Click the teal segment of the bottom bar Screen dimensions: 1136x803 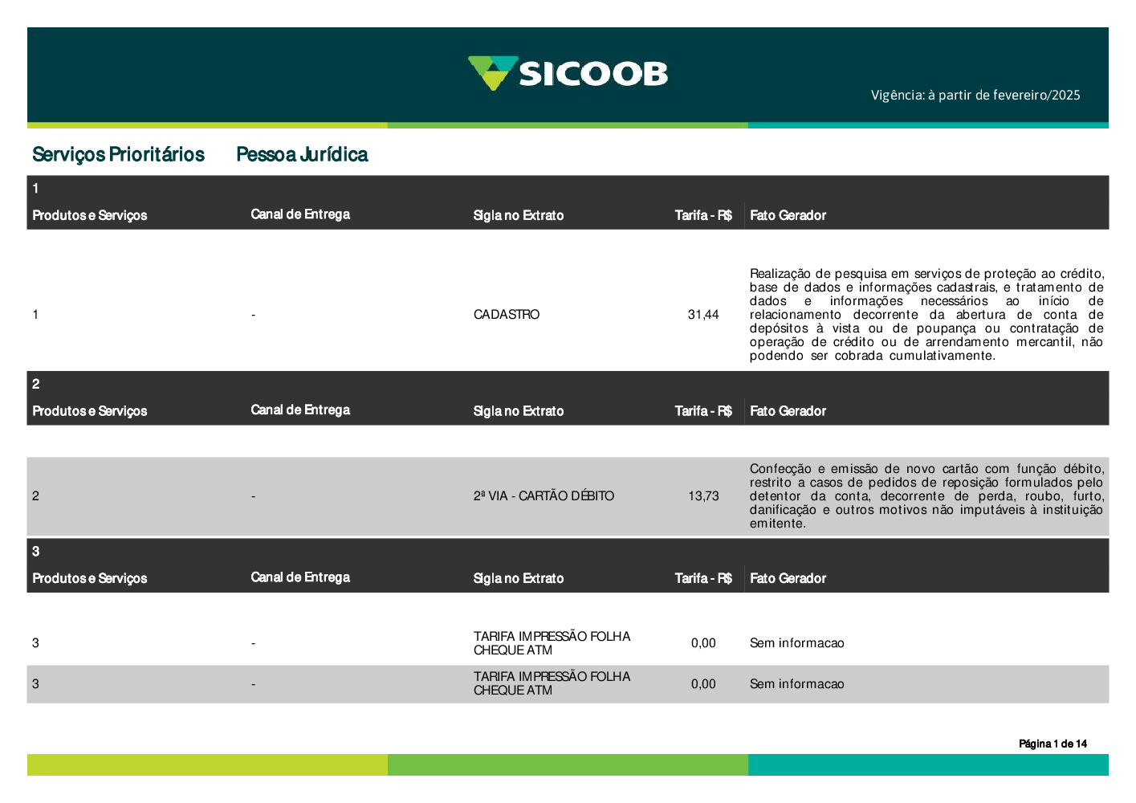(x=927, y=764)
